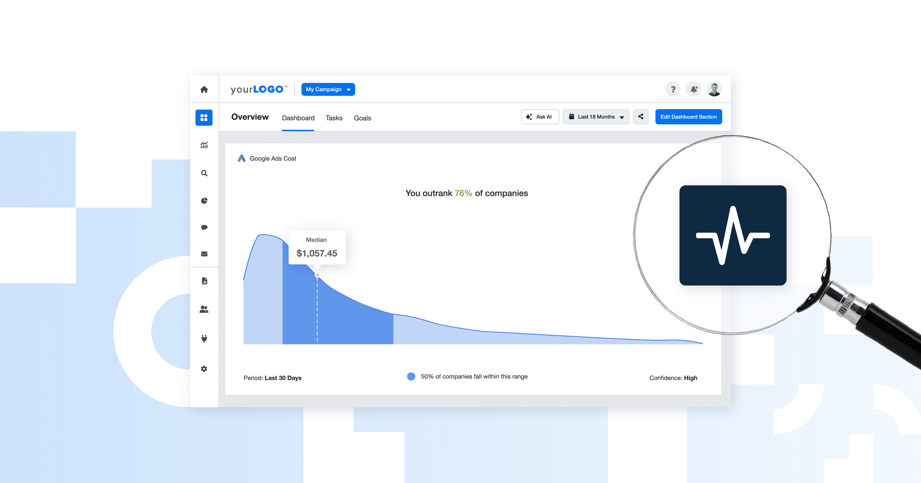Open the chat messages icon in sidebar
The image size is (921, 483).
pos(204,227)
